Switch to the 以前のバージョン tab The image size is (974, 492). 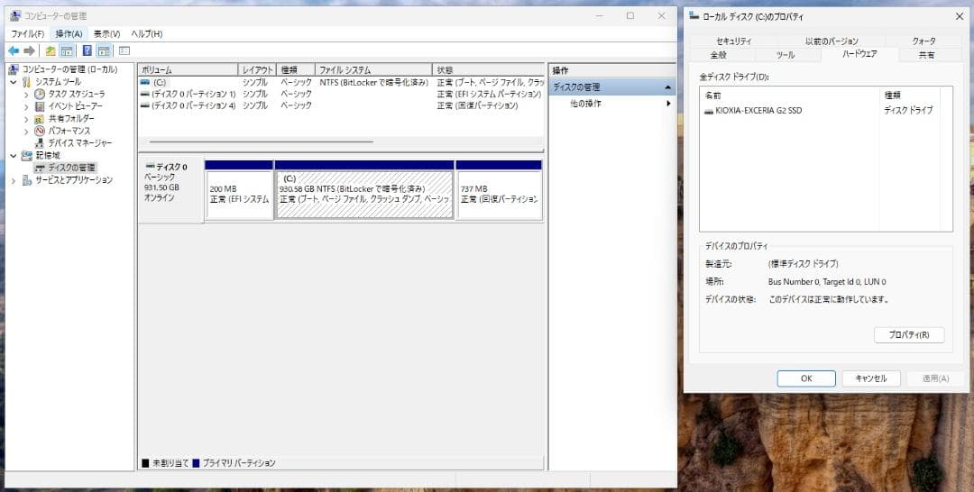[x=832, y=41]
